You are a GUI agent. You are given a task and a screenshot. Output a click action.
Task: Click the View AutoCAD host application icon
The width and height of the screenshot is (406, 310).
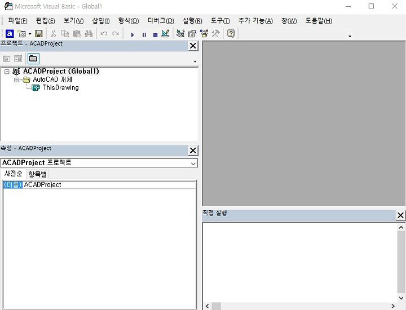[10, 34]
